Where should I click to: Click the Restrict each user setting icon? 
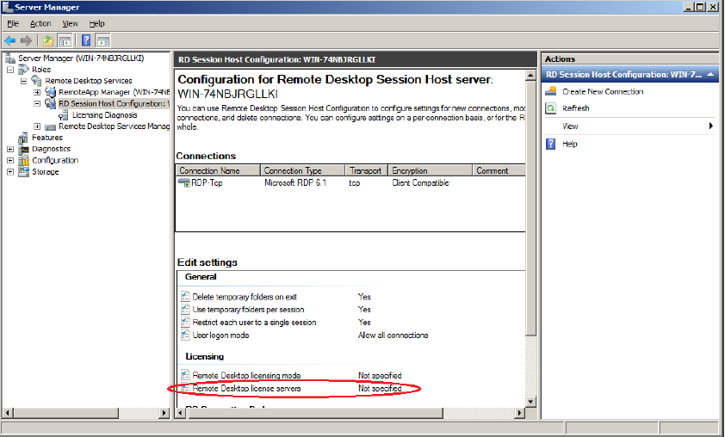coord(185,322)
